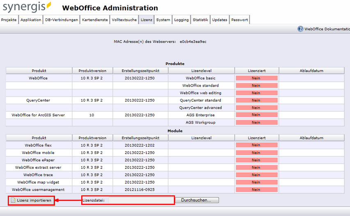
Task: Select the WebOffice map widget module
Action: [x=38, y=182]
